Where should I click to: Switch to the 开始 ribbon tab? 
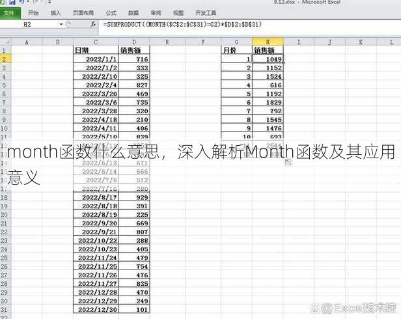click(x=33, y=13)
